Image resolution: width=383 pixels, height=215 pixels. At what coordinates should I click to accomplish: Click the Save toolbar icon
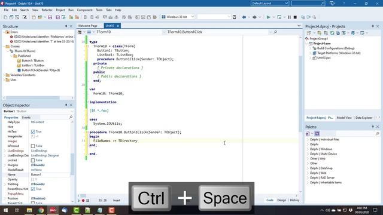pos(50,17)
